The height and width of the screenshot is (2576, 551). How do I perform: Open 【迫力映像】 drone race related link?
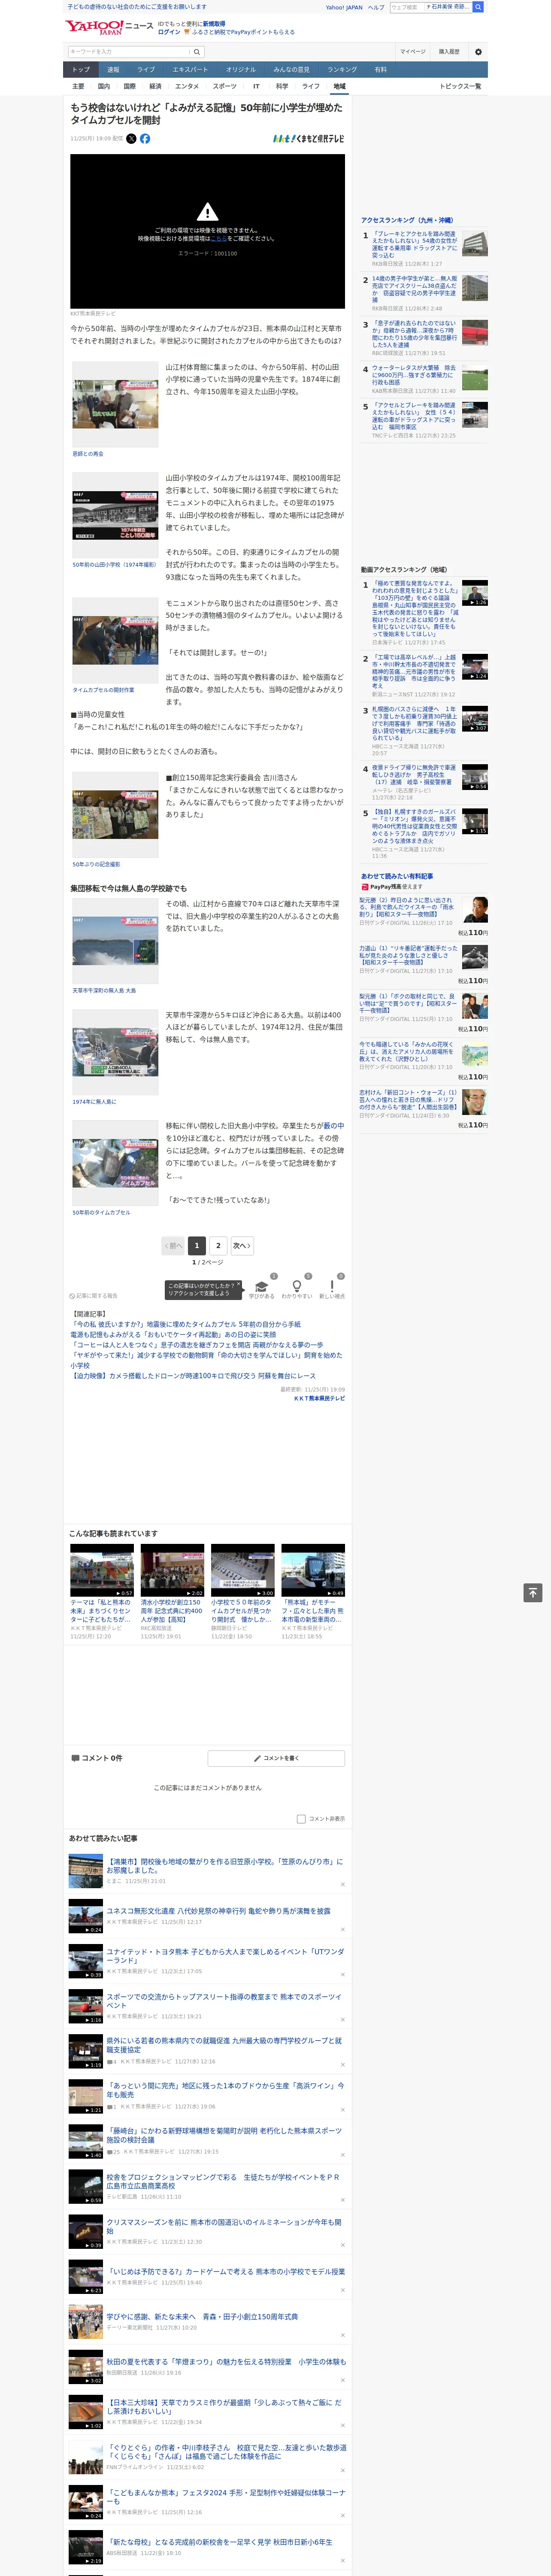click(193, 1376)
